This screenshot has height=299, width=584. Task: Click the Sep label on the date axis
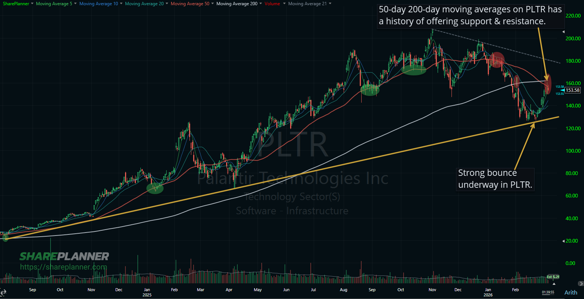click(32, 290)
